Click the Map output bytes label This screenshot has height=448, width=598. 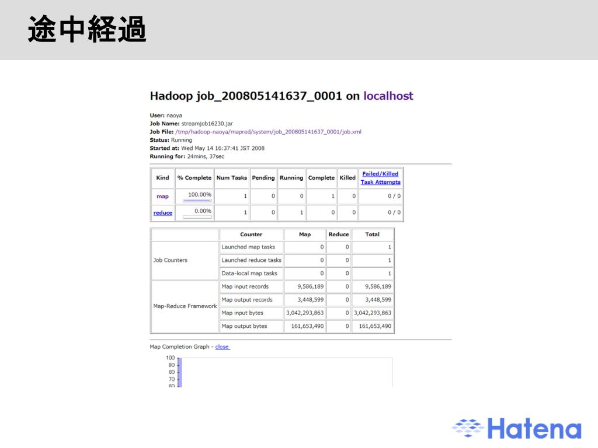(x=245, y=326)
